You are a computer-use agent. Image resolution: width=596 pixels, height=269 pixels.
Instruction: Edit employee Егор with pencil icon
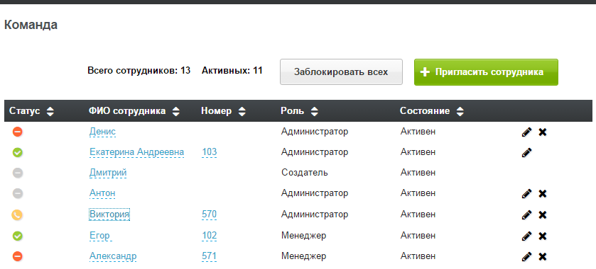click(526, 236)
